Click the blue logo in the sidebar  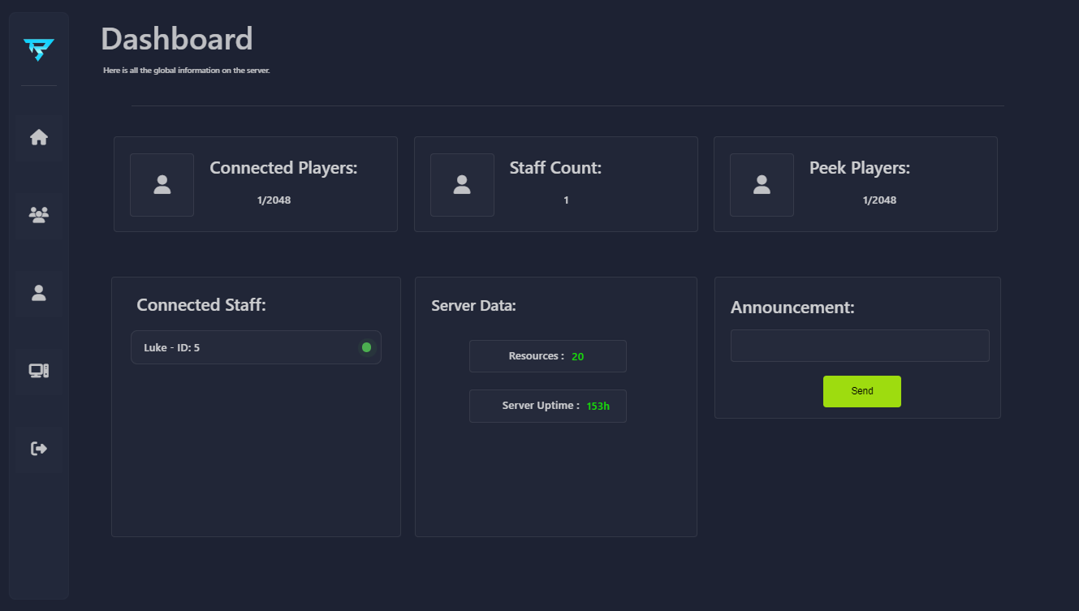[x=39, y=49]
